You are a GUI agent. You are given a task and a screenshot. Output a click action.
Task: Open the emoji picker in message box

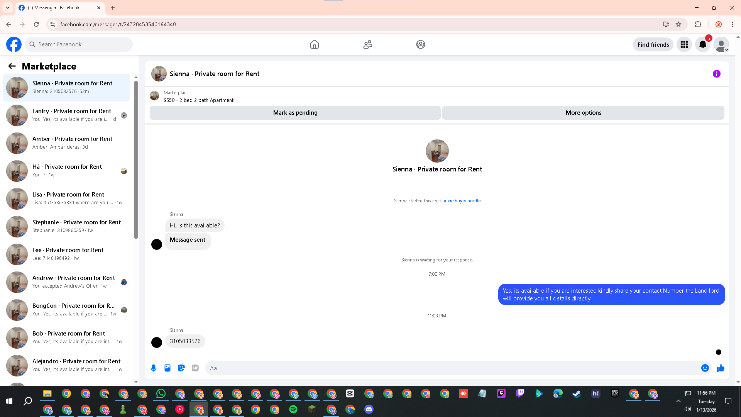(705, 368)
